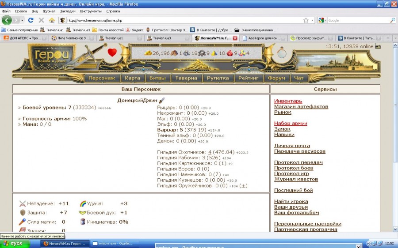This screenshot has height=248, width=398.
Task: Open the browser home page icon
Action: [x=52, y=20]
